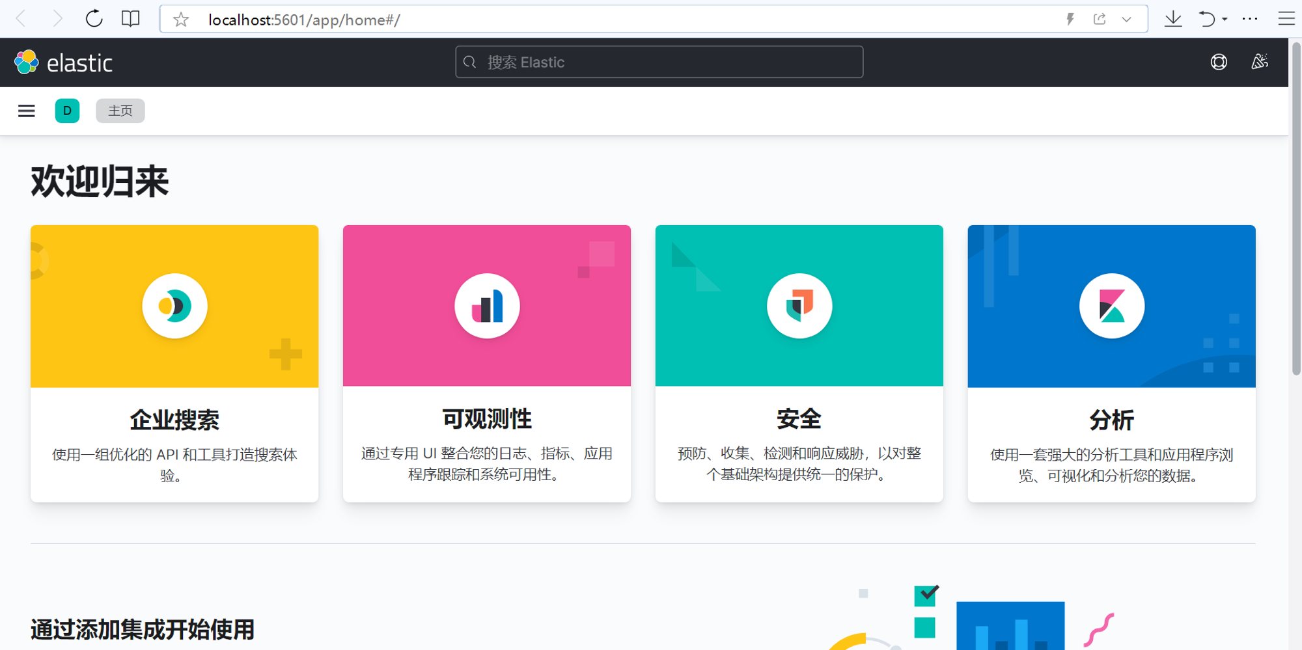Click the 可观测性 description text

click(x=487, y=464)
